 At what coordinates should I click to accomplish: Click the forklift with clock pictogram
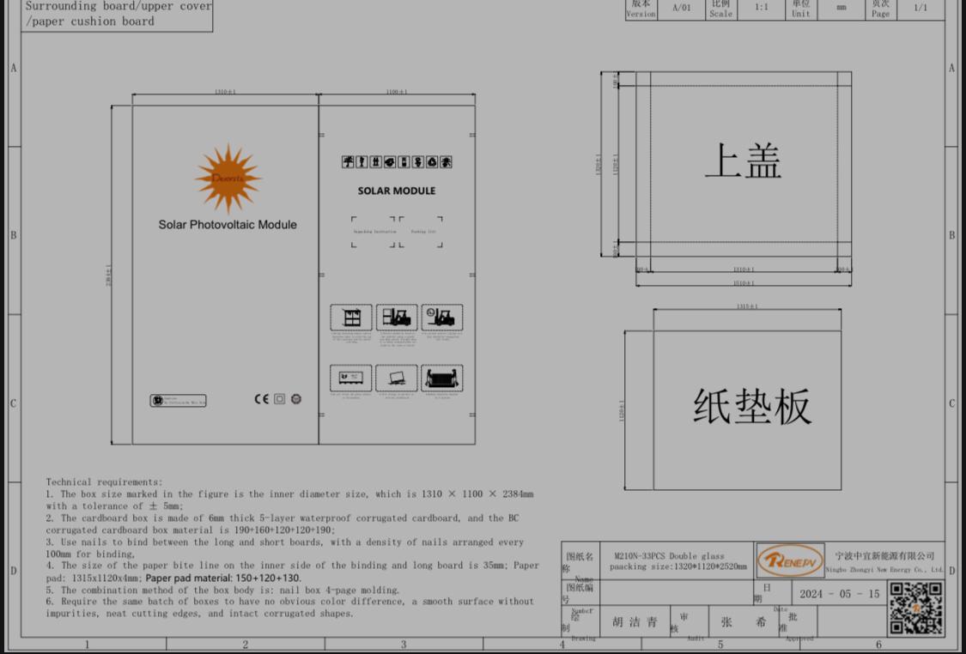pyautogui.click(x=441, y=318)
